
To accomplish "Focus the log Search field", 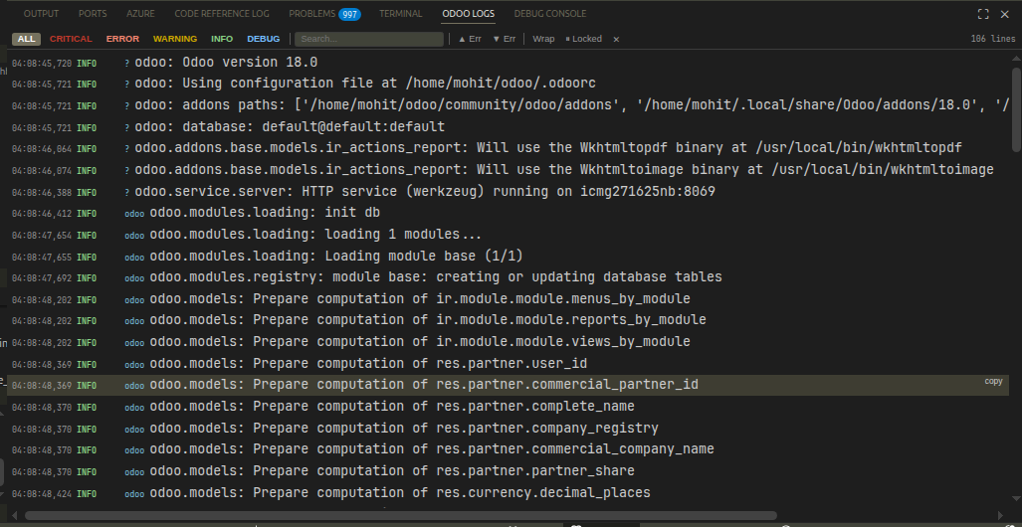I will point(369,39).
